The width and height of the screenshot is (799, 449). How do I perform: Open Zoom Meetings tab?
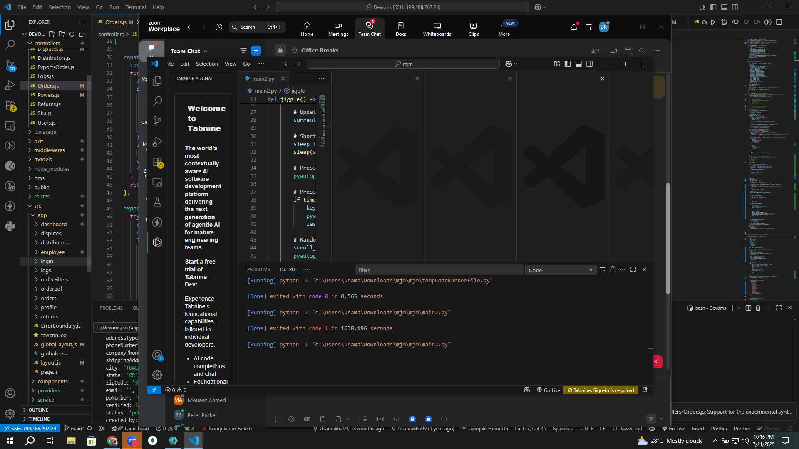(x=338, y=29)
